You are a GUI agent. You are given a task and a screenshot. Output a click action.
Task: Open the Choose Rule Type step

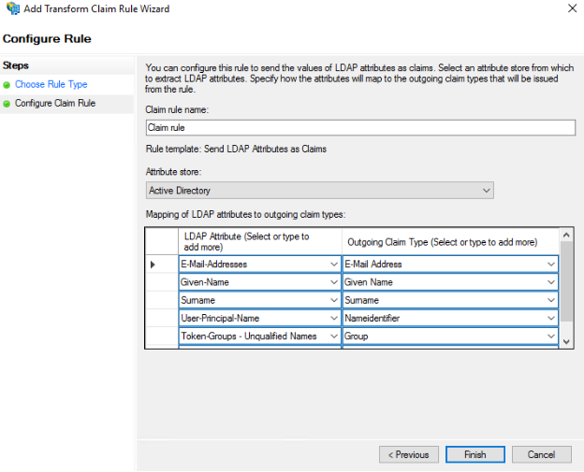tap(51, 85)
